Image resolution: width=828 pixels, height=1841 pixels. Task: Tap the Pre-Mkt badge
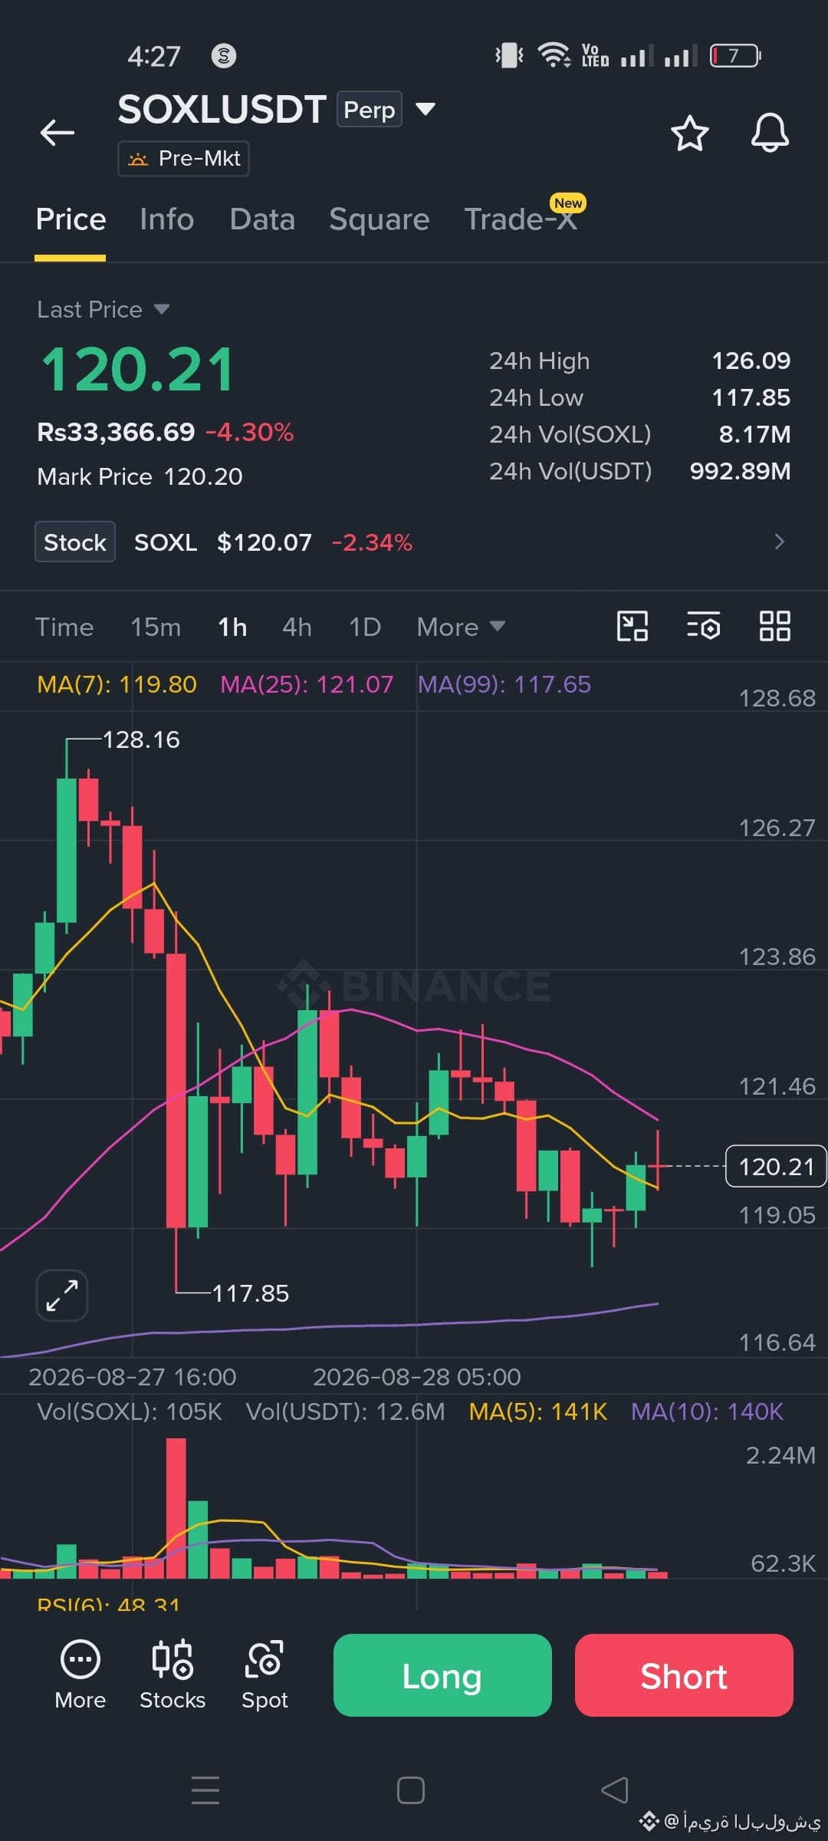(x=183, y=159)
